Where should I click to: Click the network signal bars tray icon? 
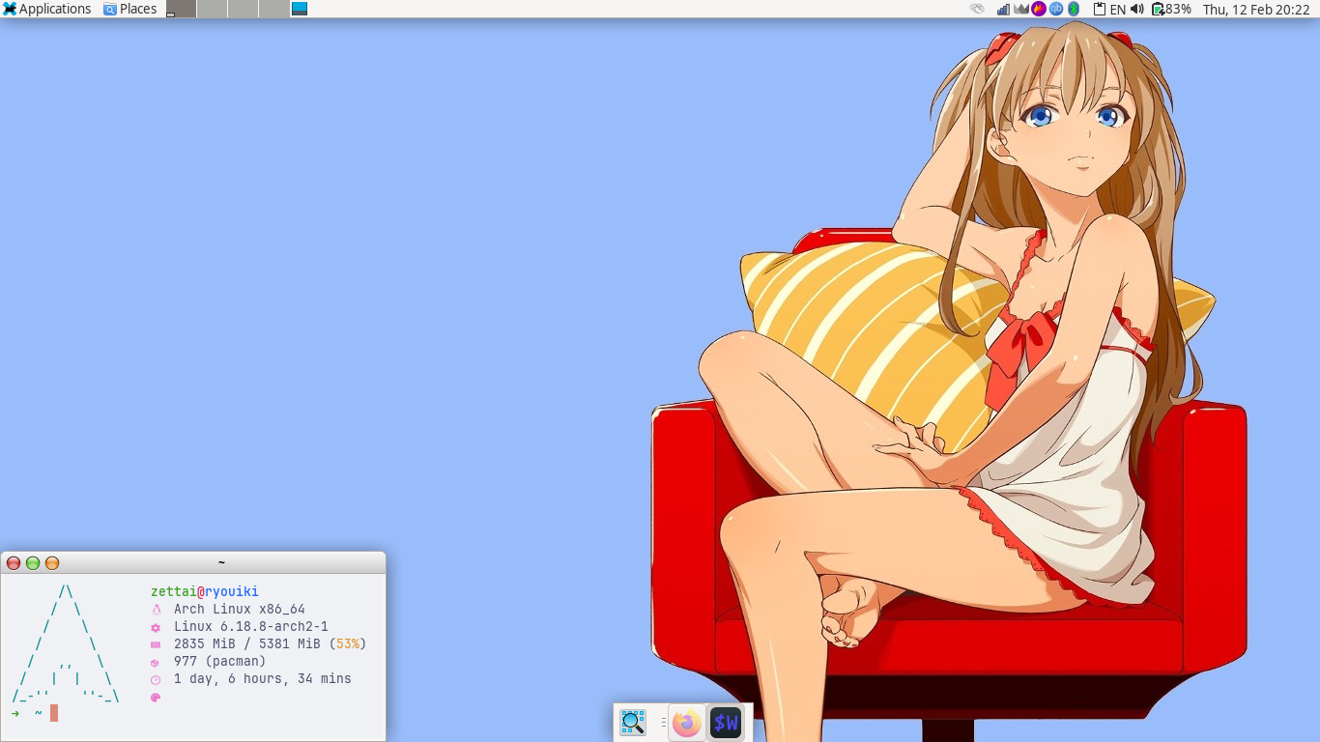1003,9
